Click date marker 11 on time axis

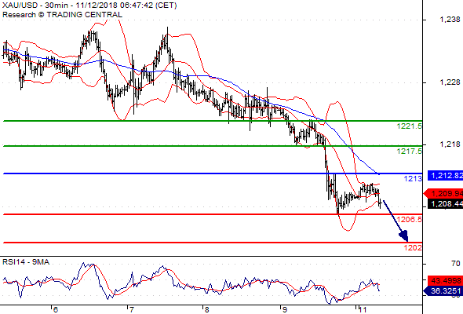pyautogui.click(x=363, y=309)
